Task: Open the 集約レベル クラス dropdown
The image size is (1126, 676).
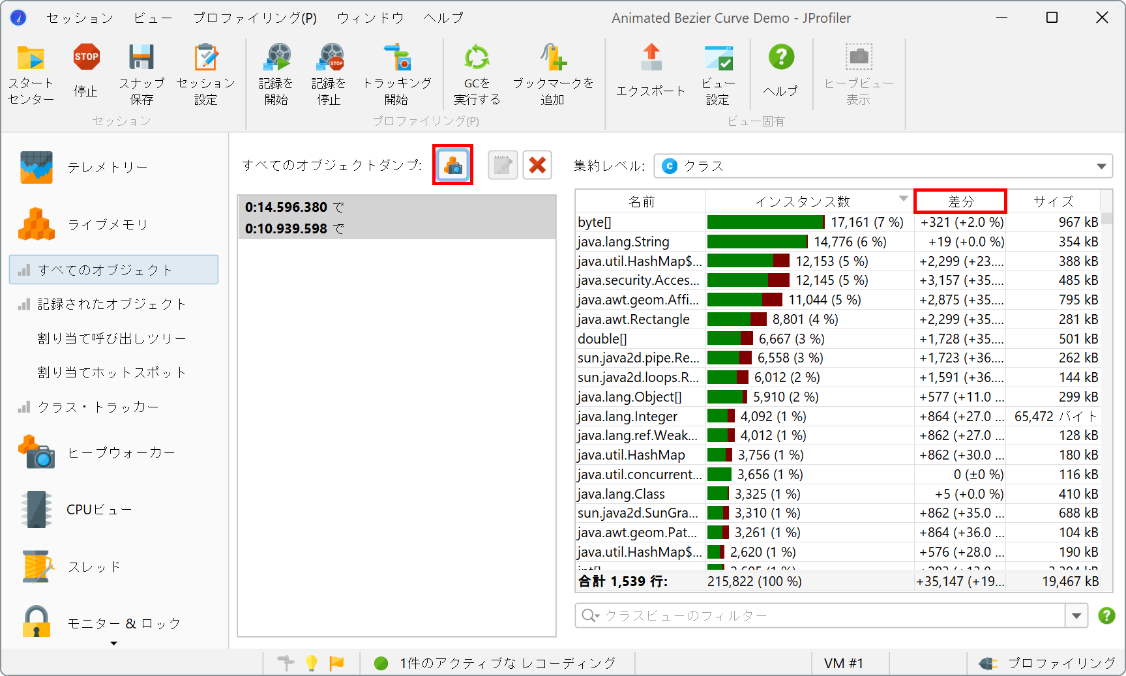Action: (x=883, y=166)
